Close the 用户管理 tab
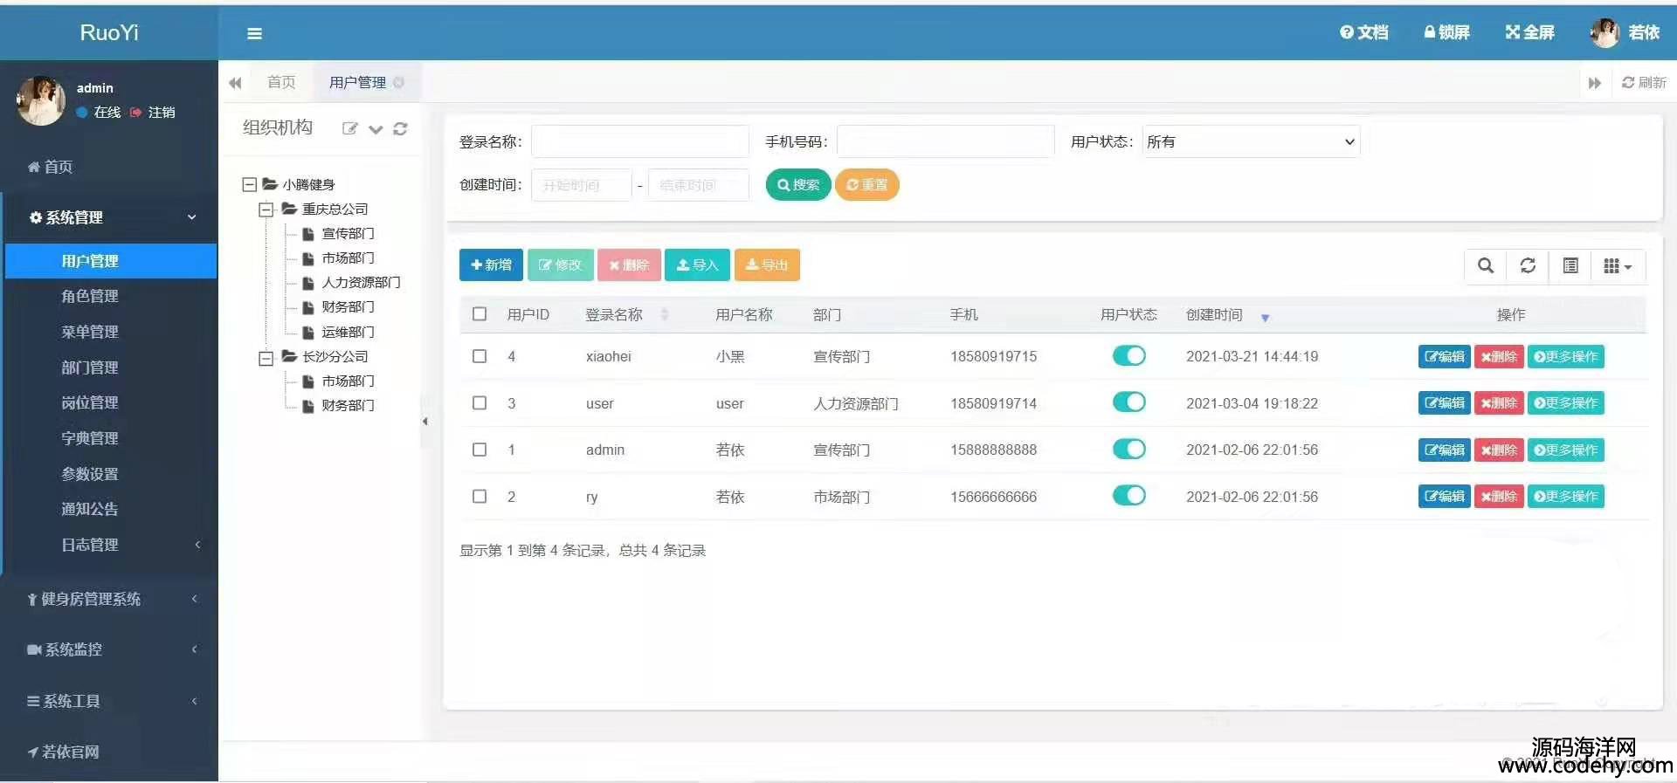The image size is (1677, 783). pos(398,82)
